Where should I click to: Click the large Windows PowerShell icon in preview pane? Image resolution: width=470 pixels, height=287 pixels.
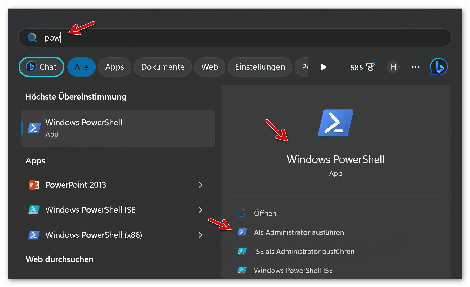[335, 123]
